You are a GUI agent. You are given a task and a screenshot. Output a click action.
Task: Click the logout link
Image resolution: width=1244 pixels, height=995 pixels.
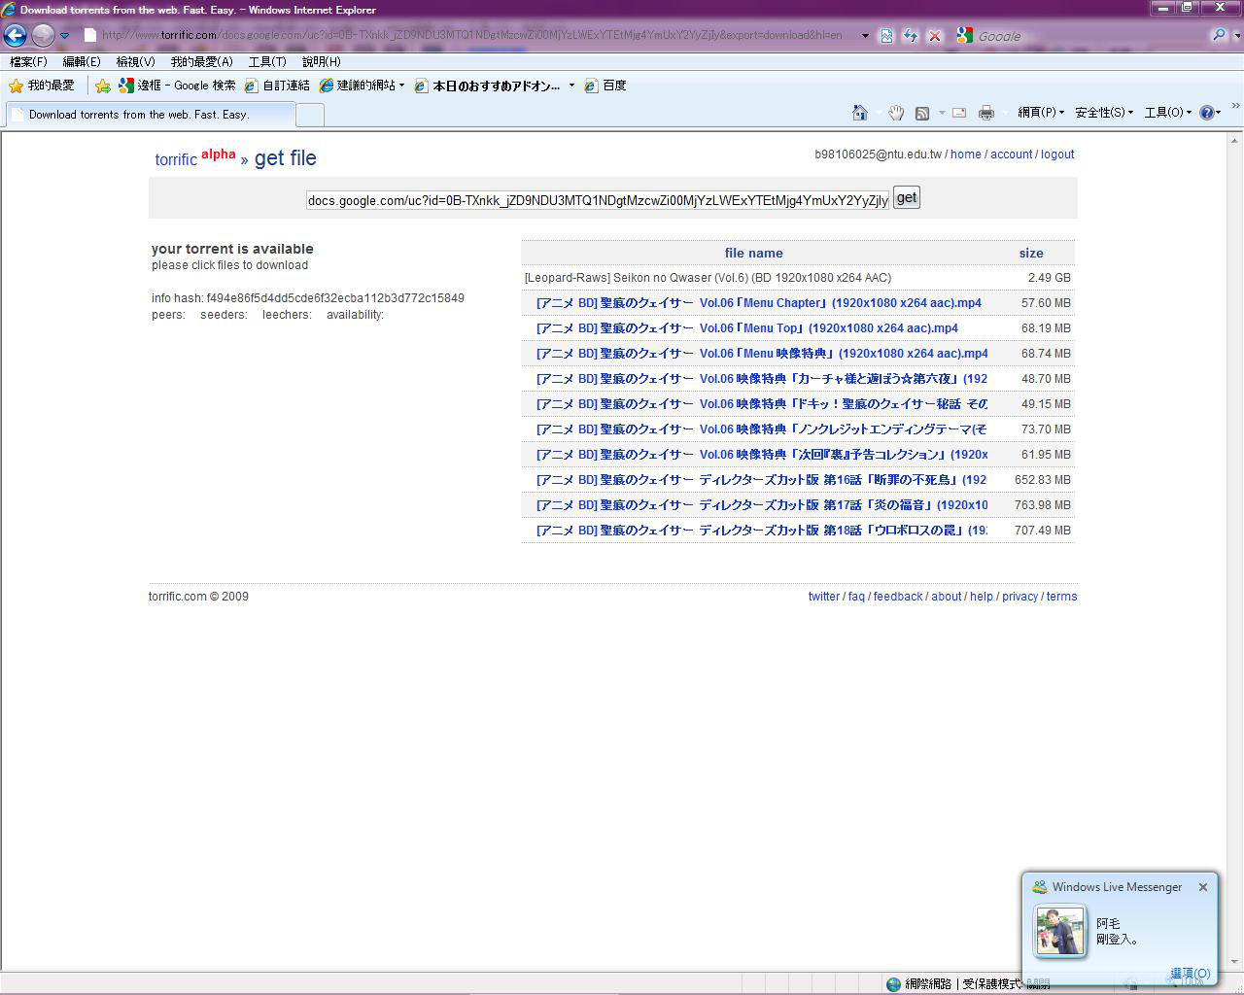[1057, 154]
